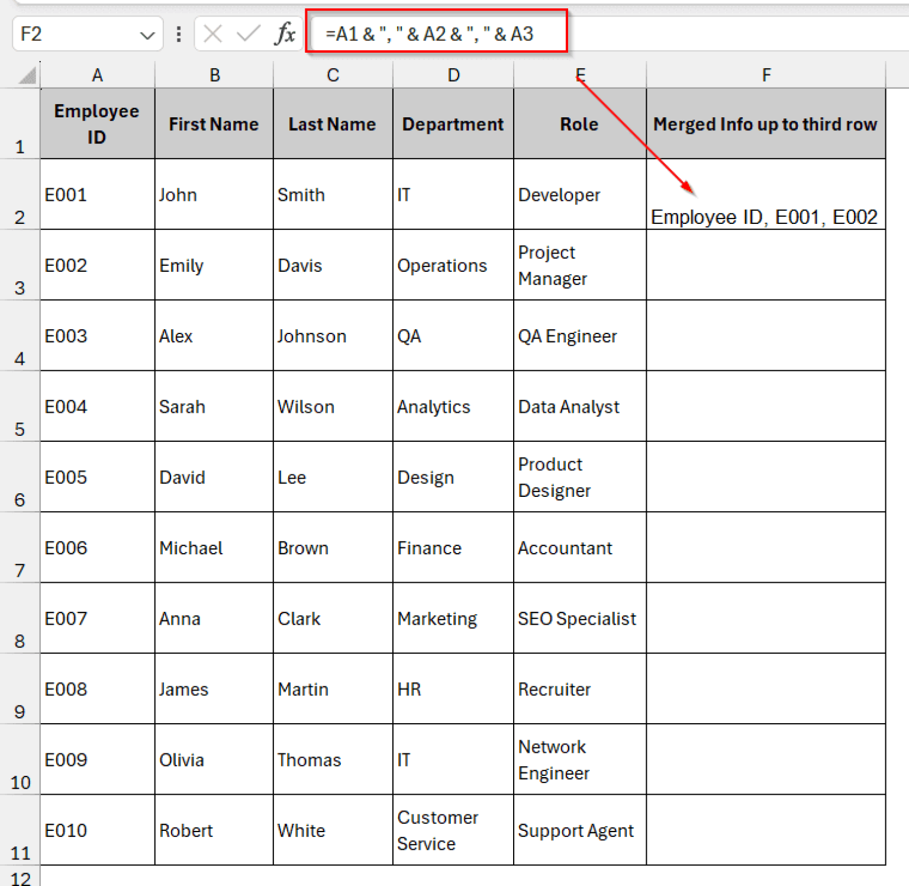The width and height of the screenshot is (909, 886).
Task: Click the Merged Info up to third row header
Action: coord(765,123)
